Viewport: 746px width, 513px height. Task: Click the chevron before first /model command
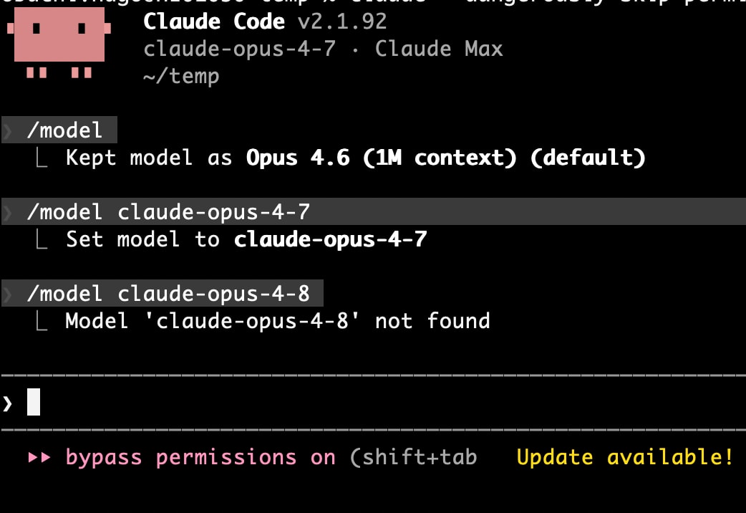[x=8, y=130]
